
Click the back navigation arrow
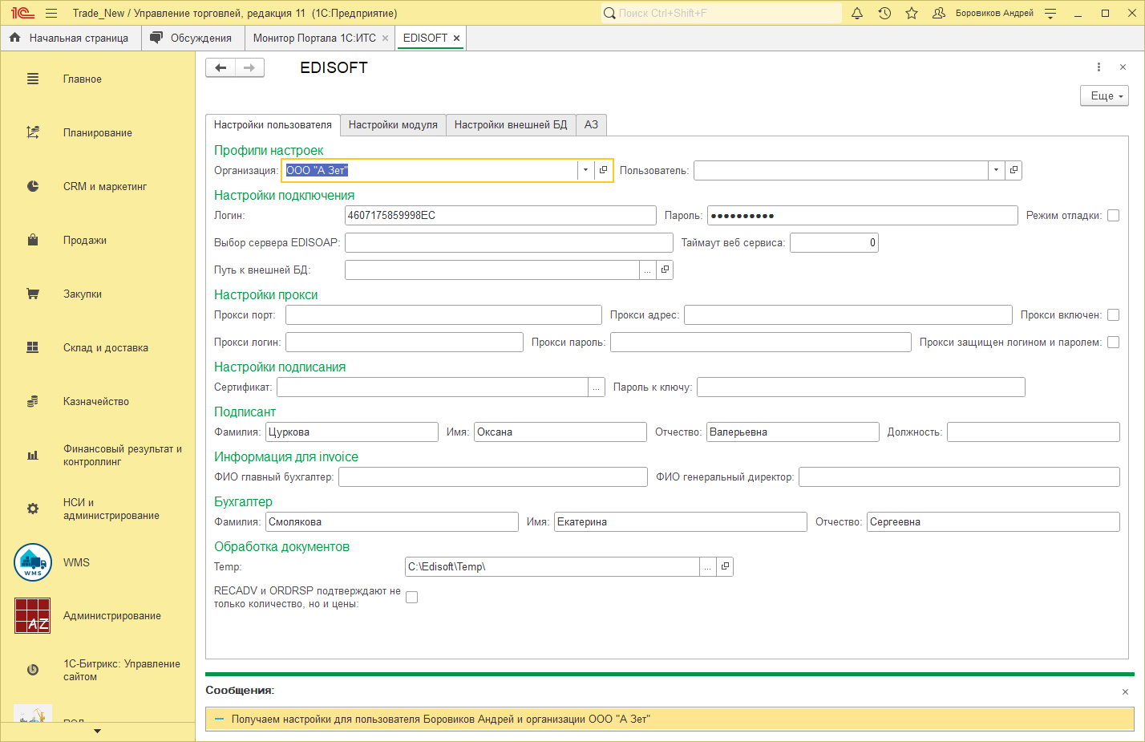click(221, 68)
